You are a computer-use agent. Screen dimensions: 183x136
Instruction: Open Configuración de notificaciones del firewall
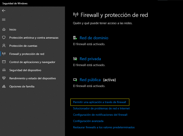[x=100, y=115]
